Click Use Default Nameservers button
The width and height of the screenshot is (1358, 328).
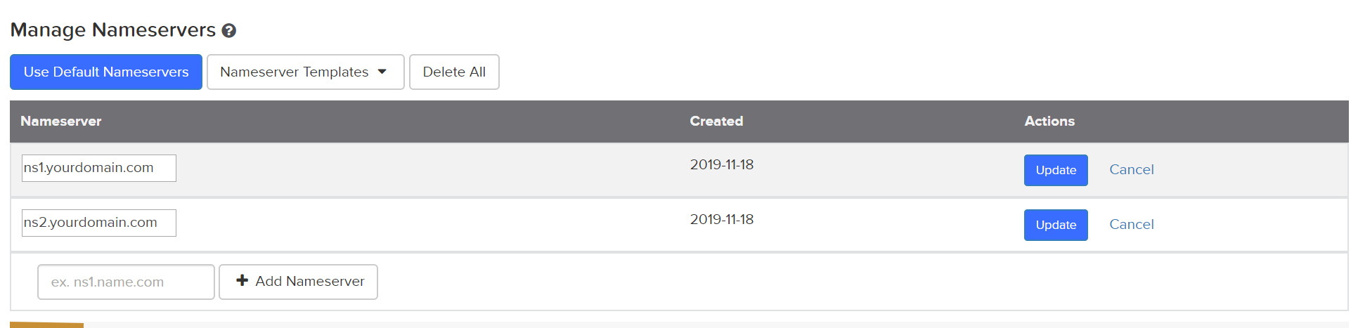point(106,72)
